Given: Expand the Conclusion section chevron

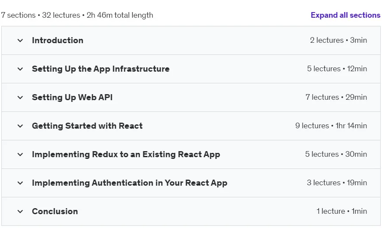Looking at the screenshot, I should [20, 212].
